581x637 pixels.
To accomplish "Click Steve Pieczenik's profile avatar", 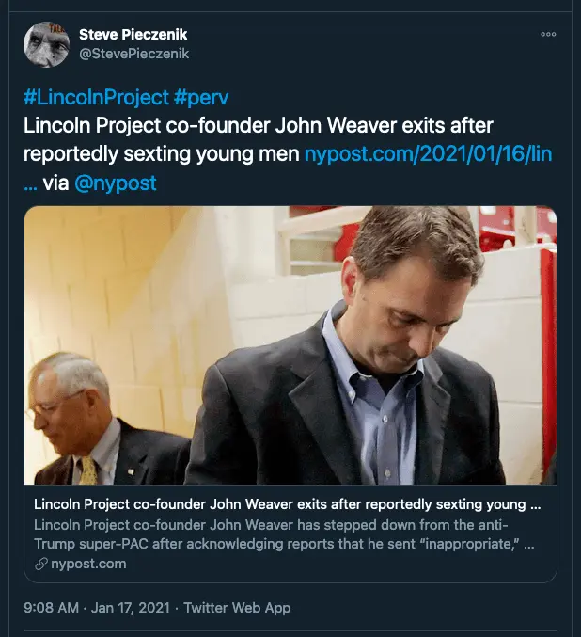I will pos(47,45).
